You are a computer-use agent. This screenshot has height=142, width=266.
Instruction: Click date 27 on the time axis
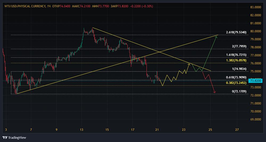[x=237, y=130]
